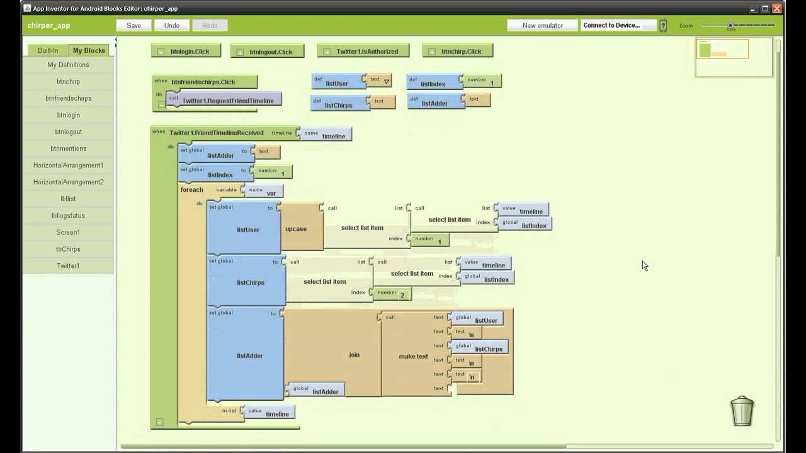Viewport: 806px width, 453px height.
Task: Click the New emulator button
Action: 542,26
